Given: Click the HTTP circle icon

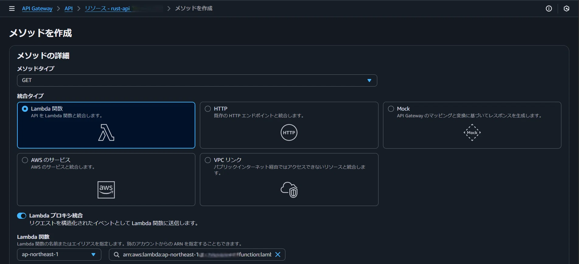Looking at the screenshot, I should 289,132.
